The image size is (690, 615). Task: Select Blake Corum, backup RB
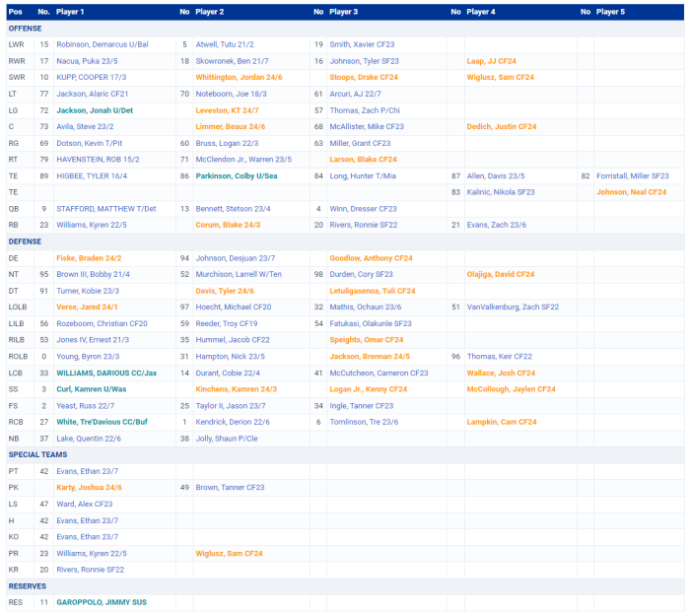click(x=228, y=225)
